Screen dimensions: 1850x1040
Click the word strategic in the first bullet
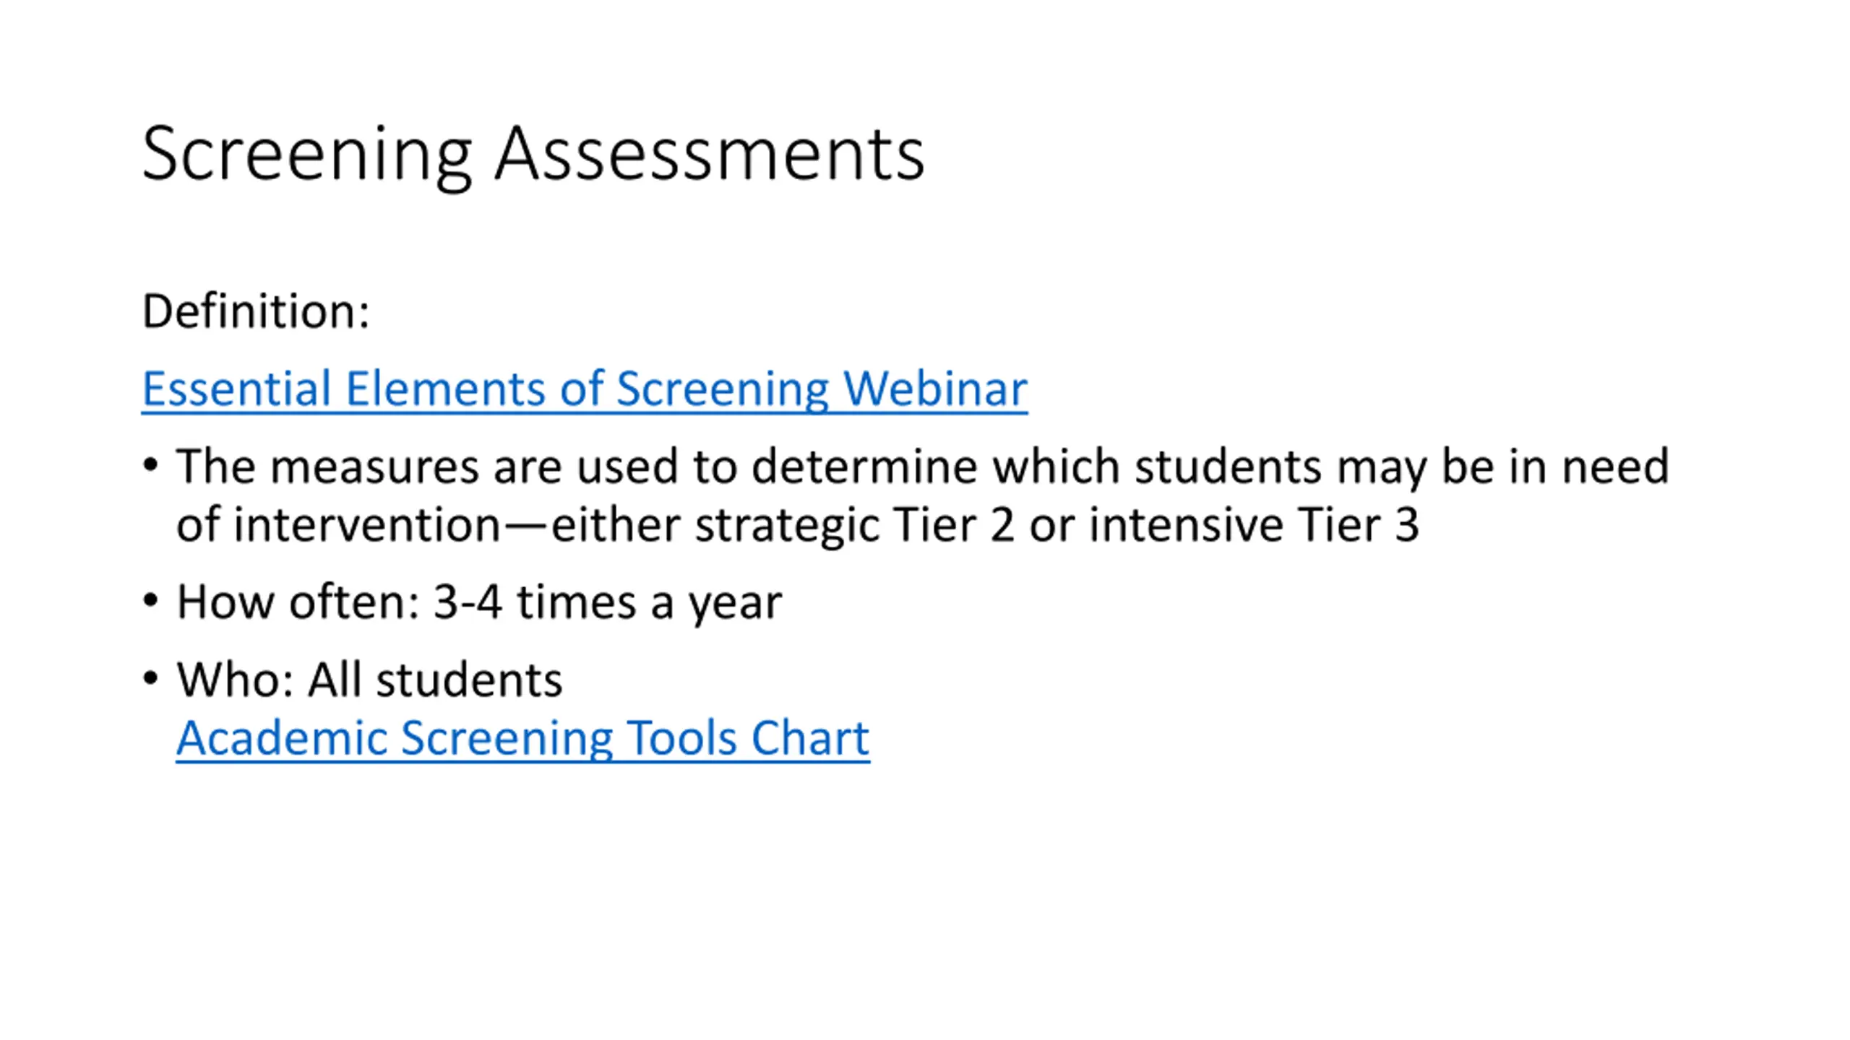pos(787,525)
